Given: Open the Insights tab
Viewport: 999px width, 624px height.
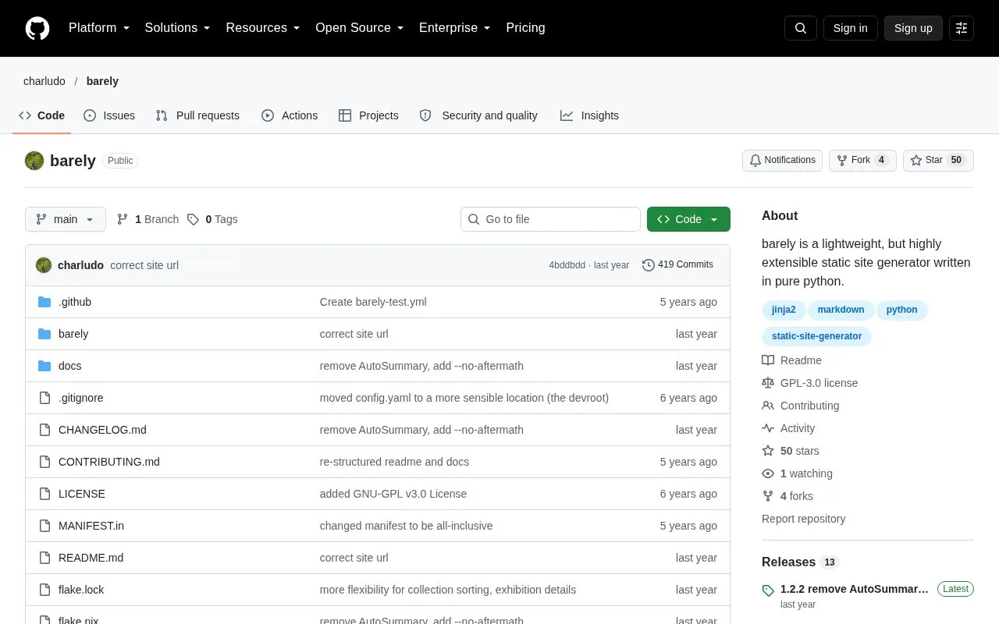Looking at the screenshot, I should coord(589,115).
